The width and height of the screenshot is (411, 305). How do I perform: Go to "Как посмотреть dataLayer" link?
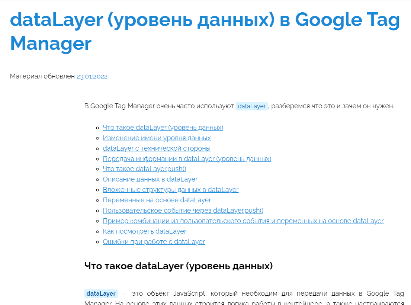pyautogui.click(x=144, y=231)
